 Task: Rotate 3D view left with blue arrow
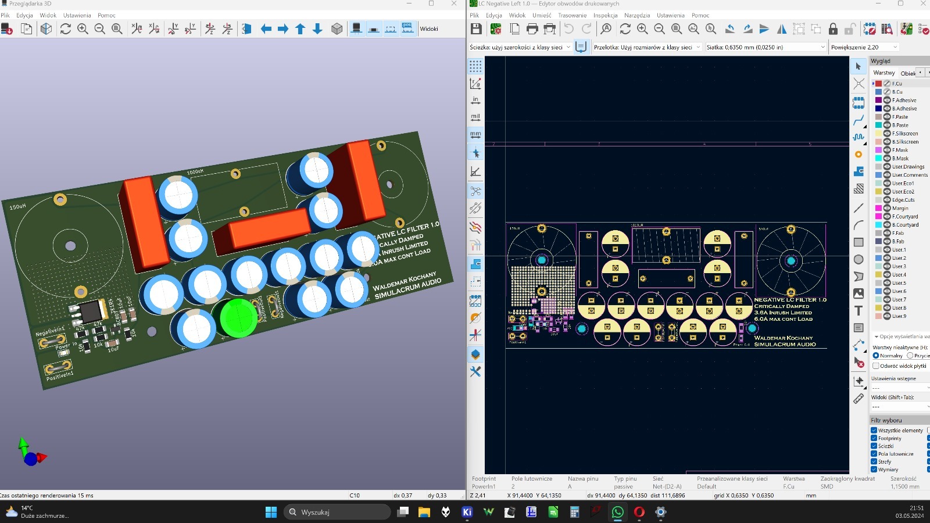(x=266, y=28)
